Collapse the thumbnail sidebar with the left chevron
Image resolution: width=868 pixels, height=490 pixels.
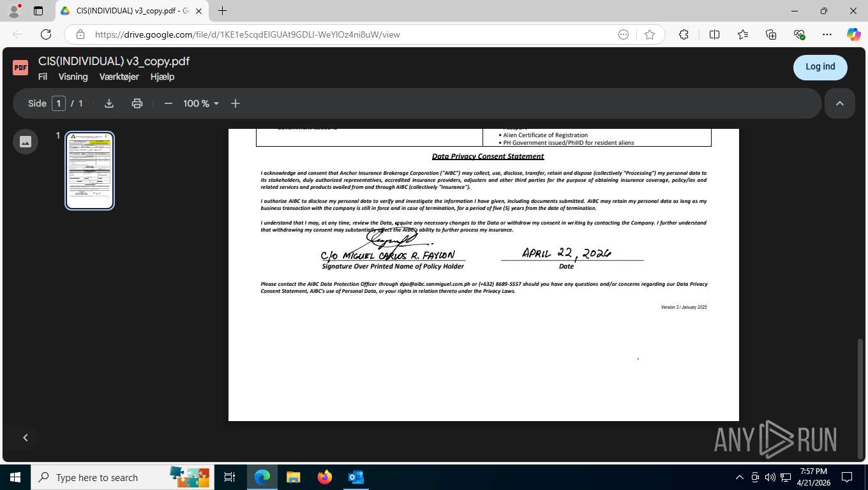pyautogui.click(x=26, y=438)
